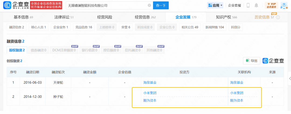Select DCM注册额度 0 tab
The image size is (291, 114).
[64, 50]
